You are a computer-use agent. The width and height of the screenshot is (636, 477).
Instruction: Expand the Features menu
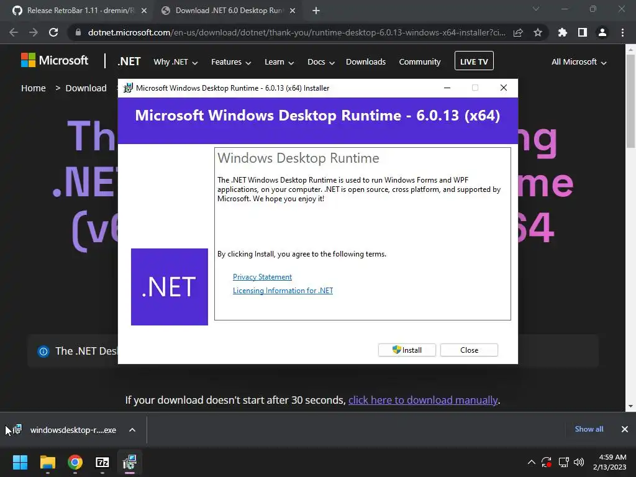[231, 62]
